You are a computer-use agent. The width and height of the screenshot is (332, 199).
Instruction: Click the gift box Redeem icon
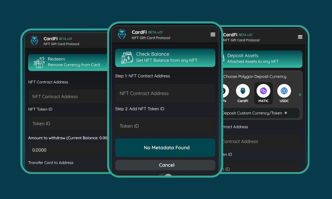pyautogui.click(x=39, y=62)
